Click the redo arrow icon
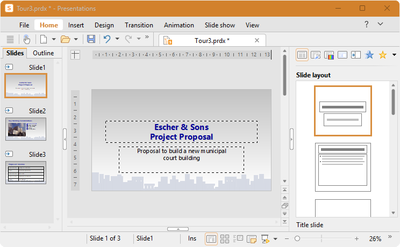This screenshot has height=247, width=400. pos(128,39)
